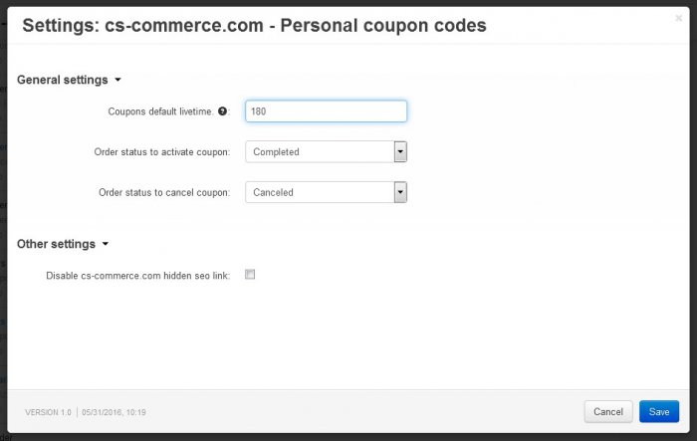The width and height of the screenshot is (697, 441).
Task: Click the 'Disable cs-commerce.com hidden seo link' label
Action: click(x=137, y=276)
